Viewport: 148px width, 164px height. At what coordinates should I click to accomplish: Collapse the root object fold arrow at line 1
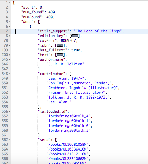(10, 3)
